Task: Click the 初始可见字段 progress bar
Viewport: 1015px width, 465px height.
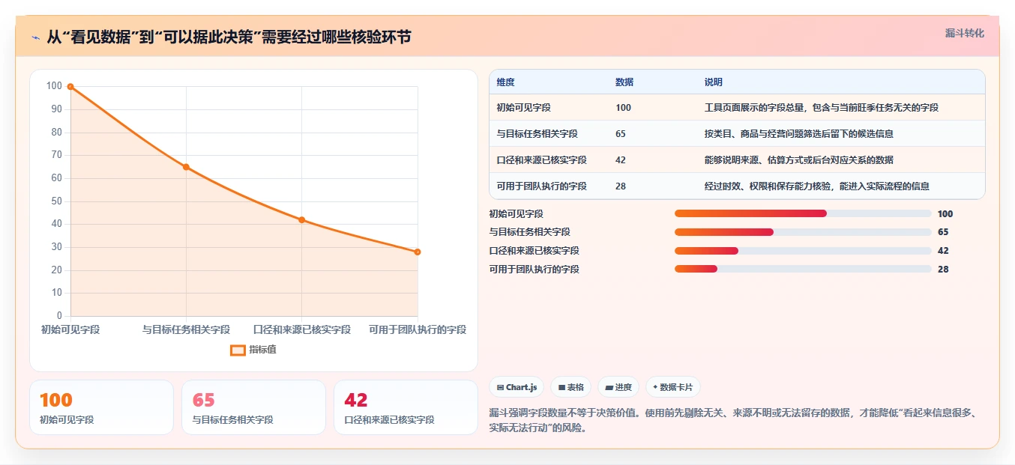Action: point(803,213)
